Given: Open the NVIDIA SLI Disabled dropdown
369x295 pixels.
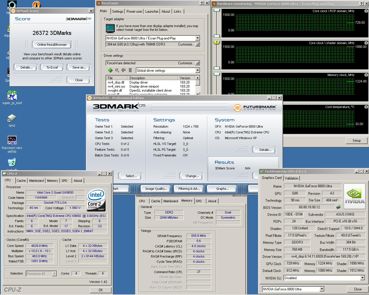Looking at the screenshot, I should 362,278.
